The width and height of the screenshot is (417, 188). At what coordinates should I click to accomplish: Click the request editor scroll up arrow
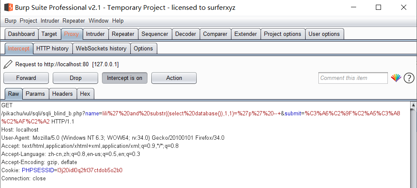(413, 105)
